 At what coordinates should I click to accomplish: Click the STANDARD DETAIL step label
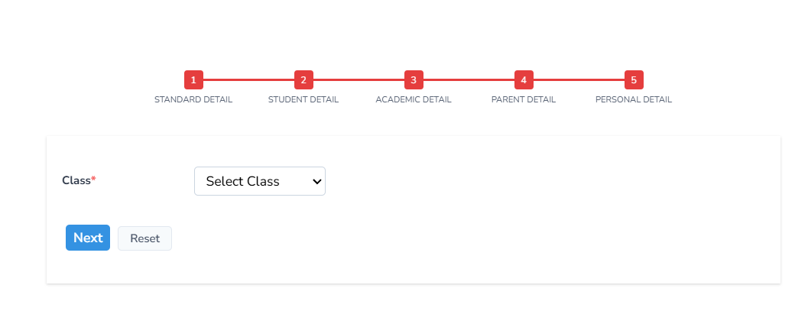click(193, 100)
